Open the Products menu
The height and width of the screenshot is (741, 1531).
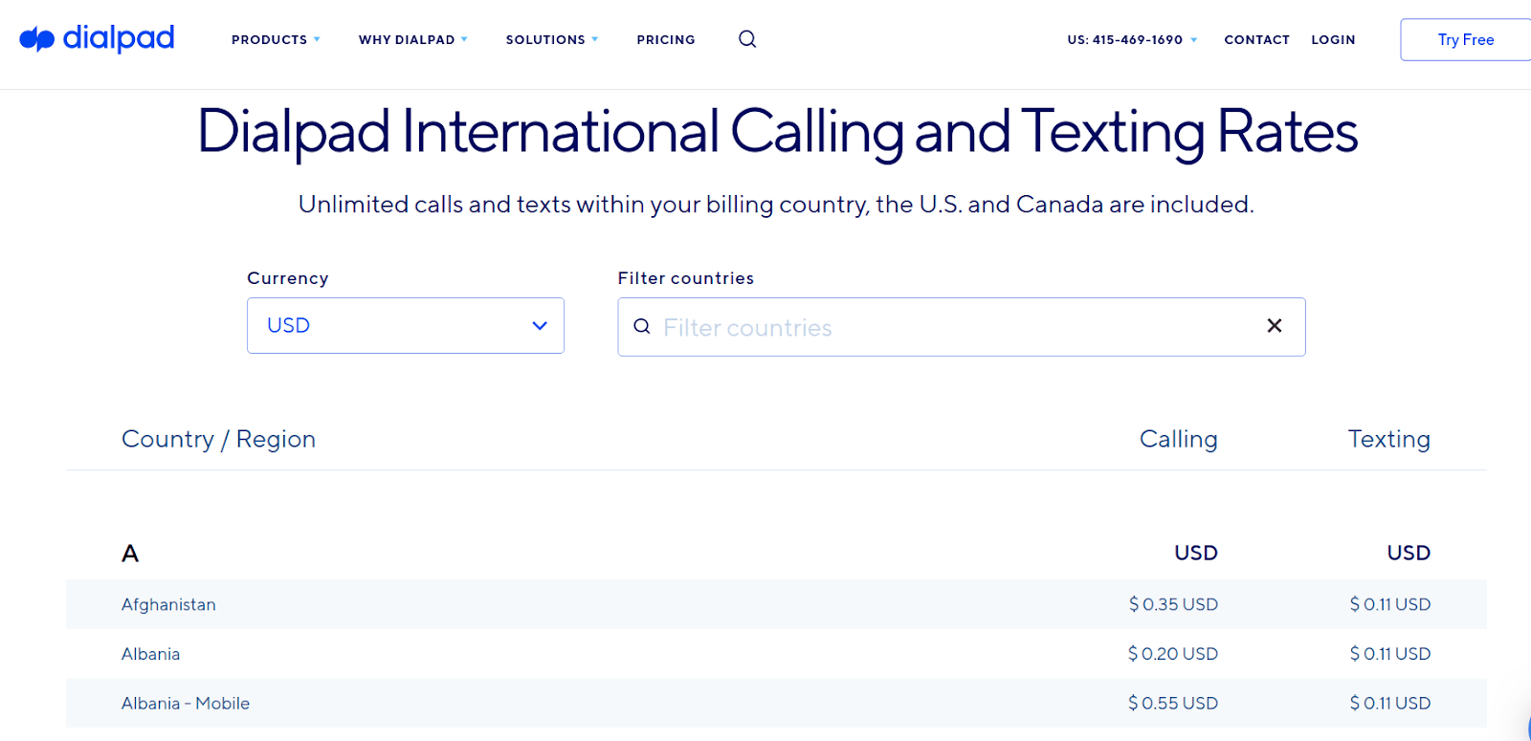tap(276, 39)
